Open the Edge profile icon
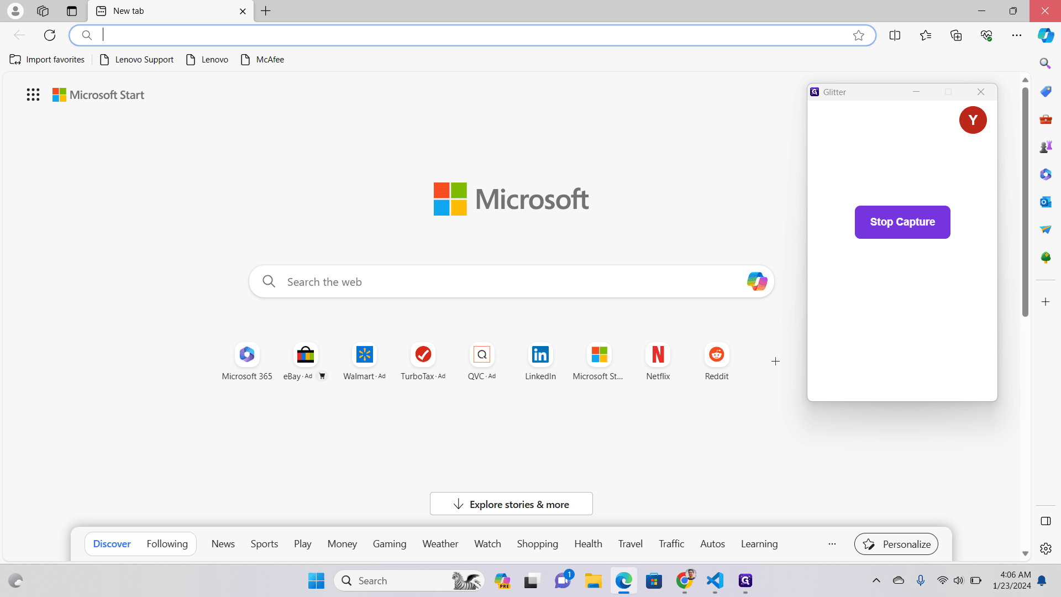This screenshot has height=597, width=1061. point(15,11)
